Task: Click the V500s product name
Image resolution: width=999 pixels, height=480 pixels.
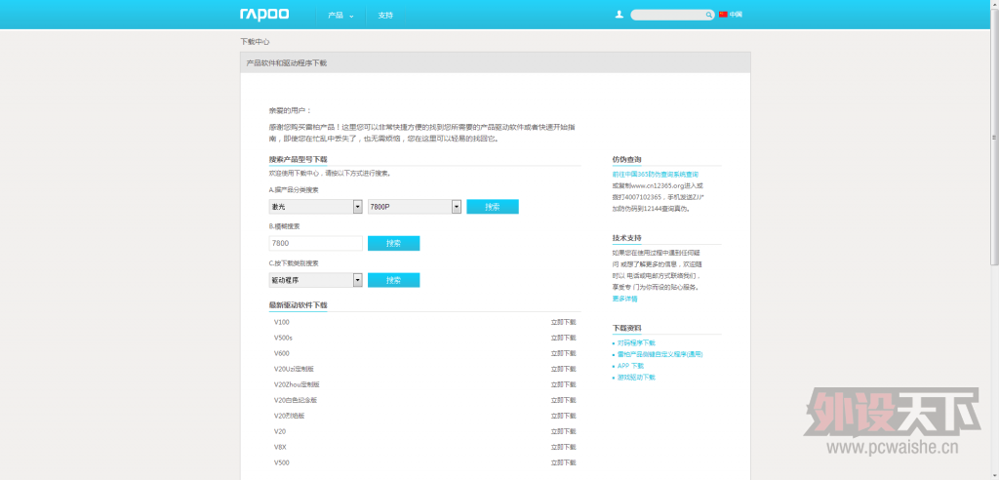Action: tap(284, 338)
